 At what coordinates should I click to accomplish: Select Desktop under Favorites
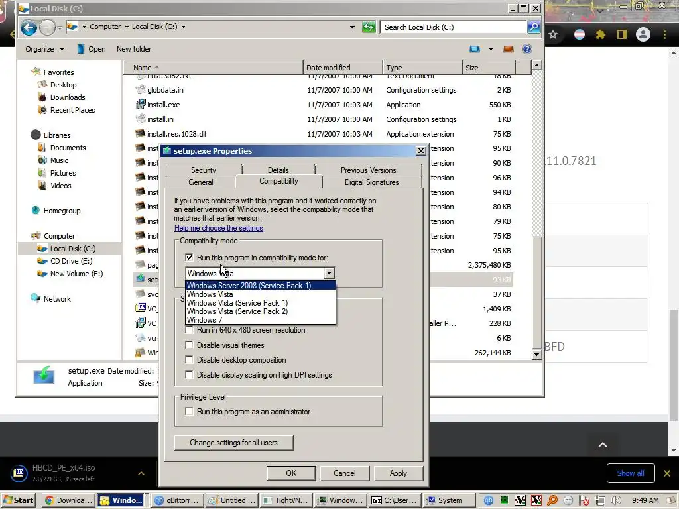63,85
